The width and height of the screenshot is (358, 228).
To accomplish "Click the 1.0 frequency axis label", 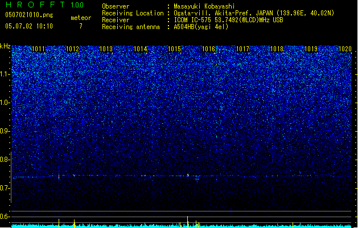I will coord(5,103).
